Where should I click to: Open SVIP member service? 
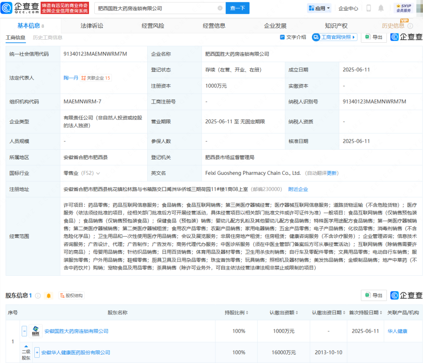click(x=404, y=8)
